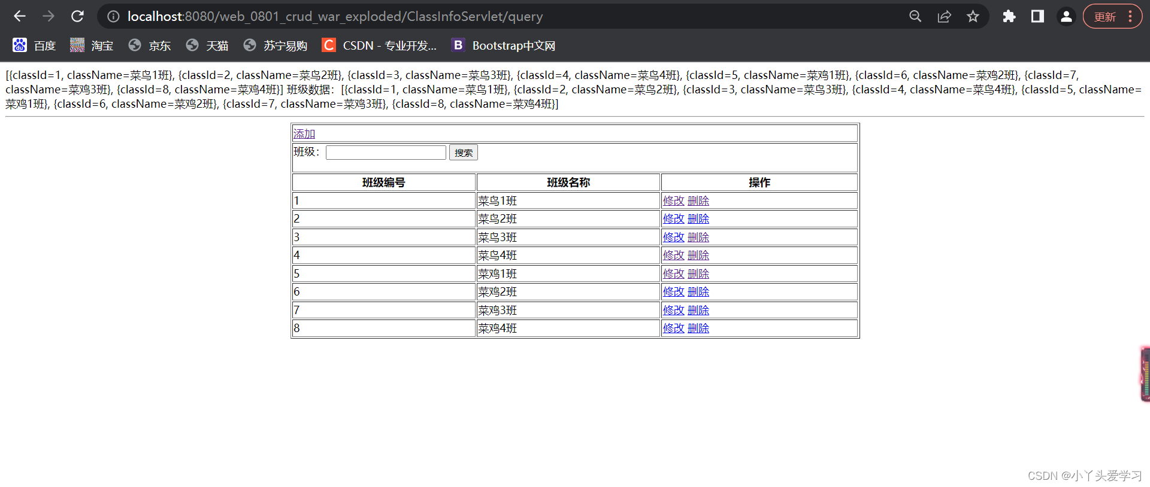Click the 添加 link

tap(304, 133)
